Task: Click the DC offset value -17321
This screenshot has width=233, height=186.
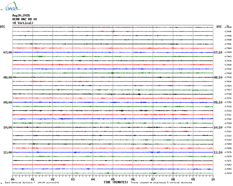Action: click(228, 127)
